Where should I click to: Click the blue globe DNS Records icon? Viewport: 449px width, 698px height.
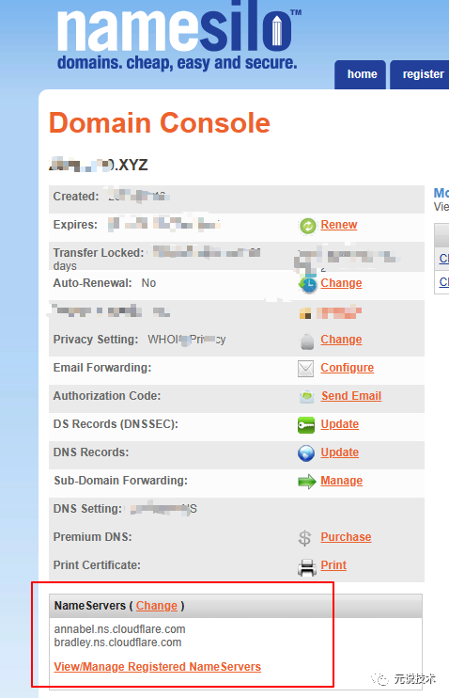[306, 453]
